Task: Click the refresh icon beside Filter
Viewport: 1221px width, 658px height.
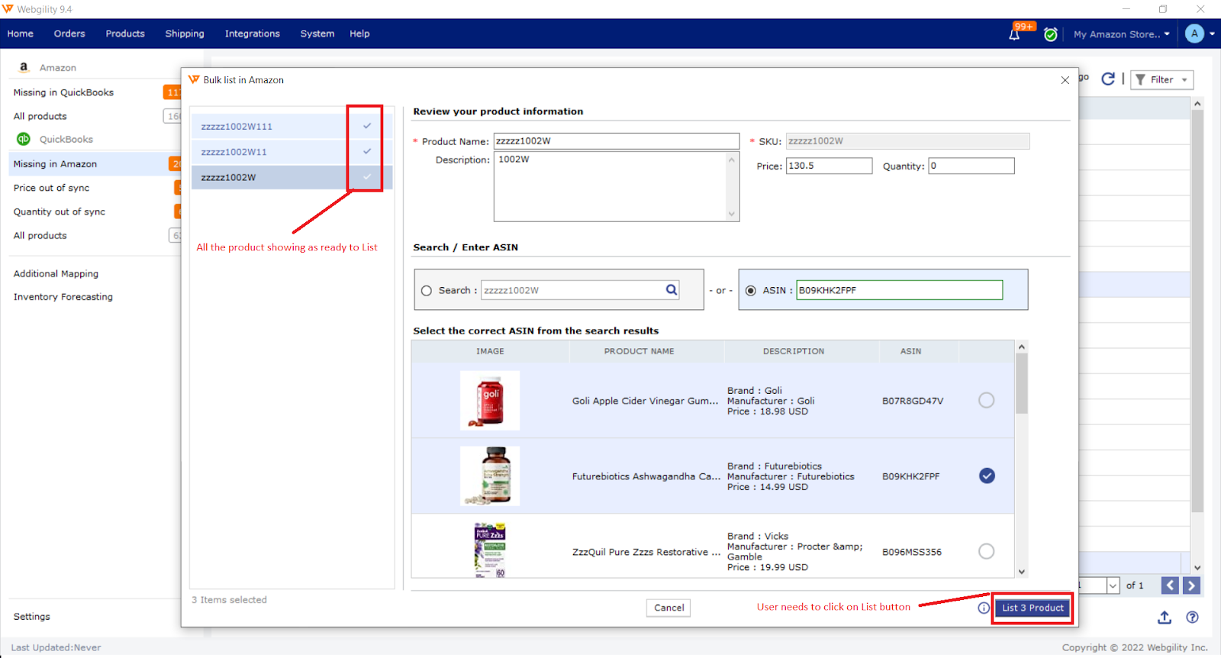Action: coord(1108,79)
